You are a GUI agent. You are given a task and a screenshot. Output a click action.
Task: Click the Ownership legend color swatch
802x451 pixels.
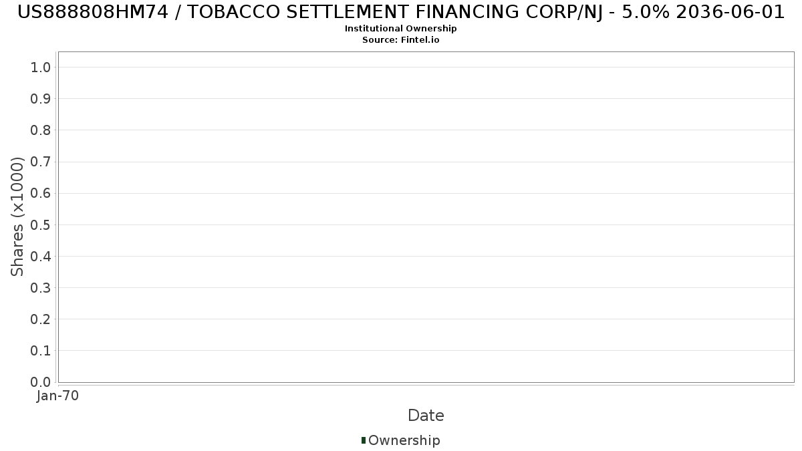(x=364, y=440)
